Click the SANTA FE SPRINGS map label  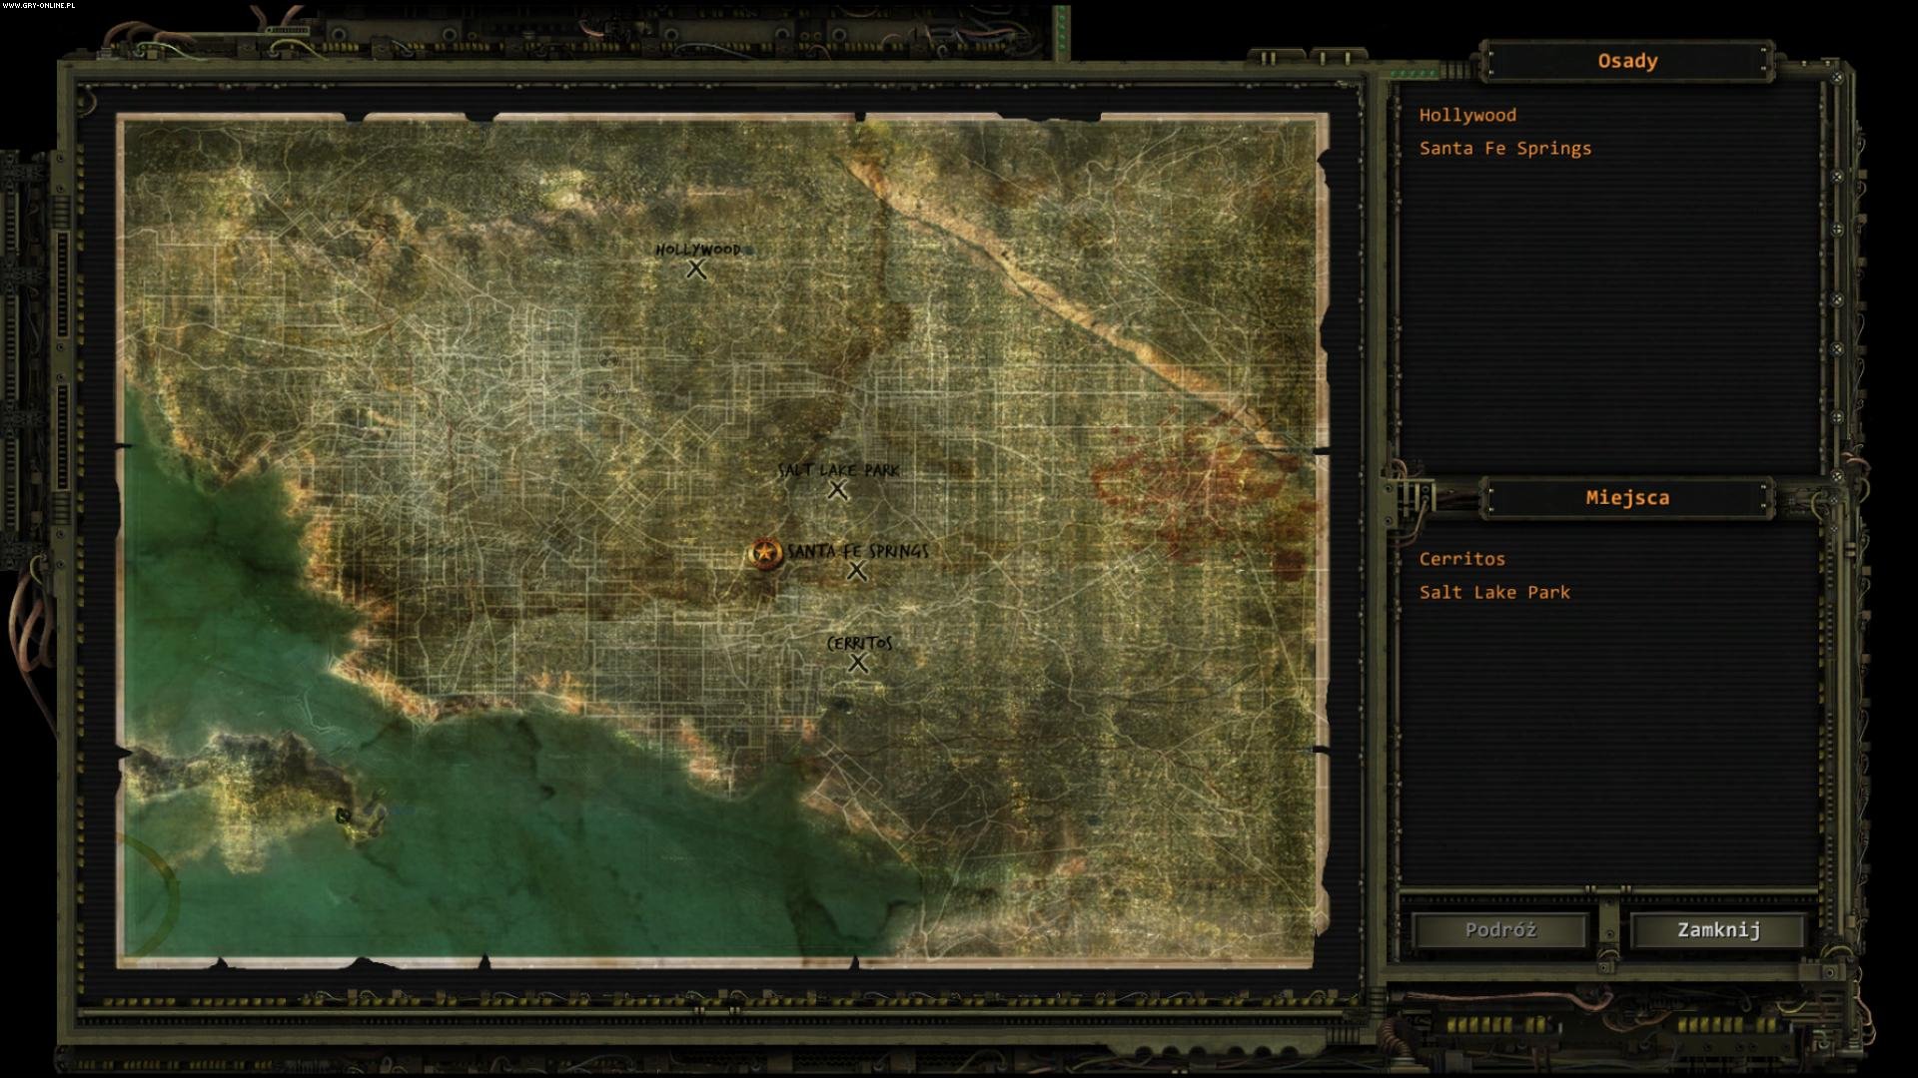tap(858, 551)
